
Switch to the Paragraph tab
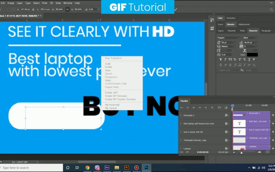coord(266,31)
